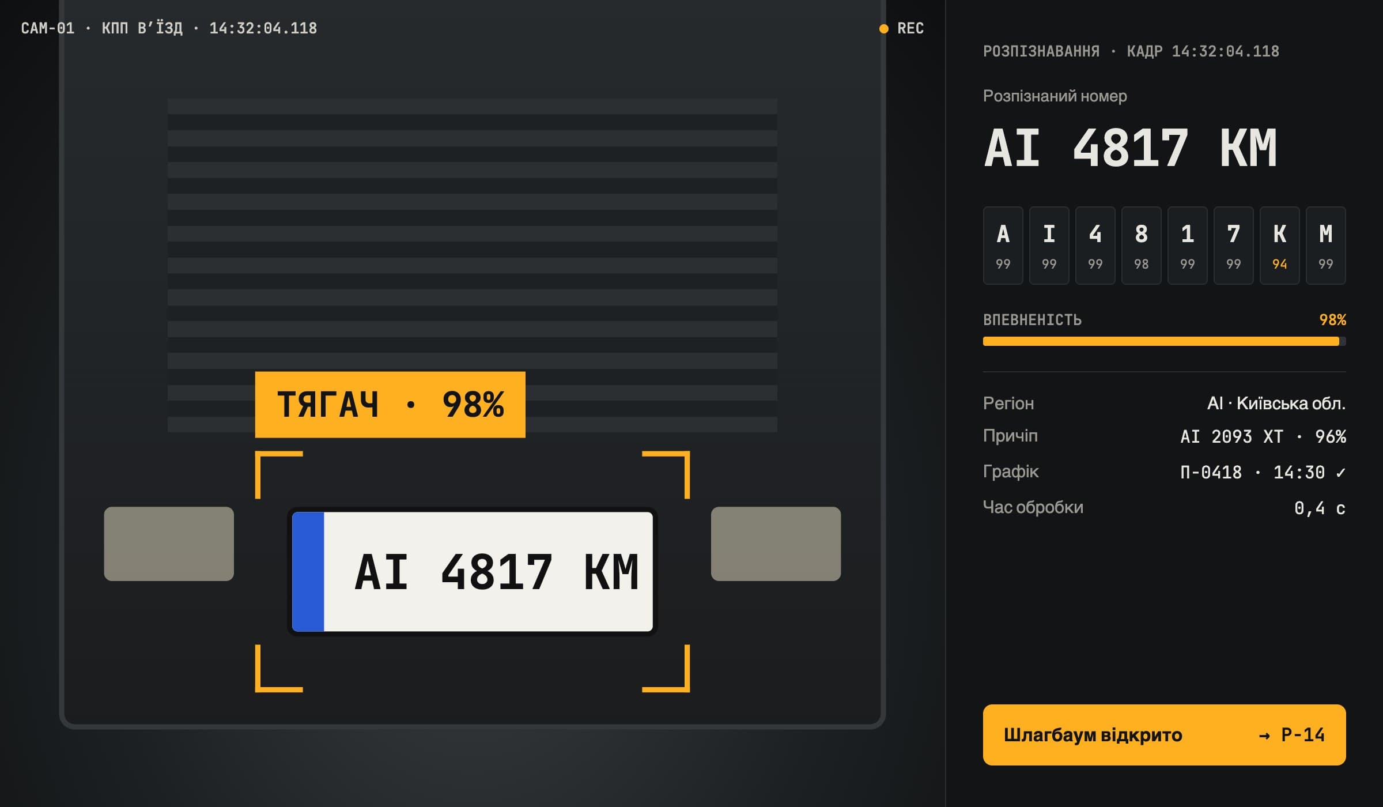Click the 'Причіп' row label
This screenshot has width=1383, height=807.
1010,436
